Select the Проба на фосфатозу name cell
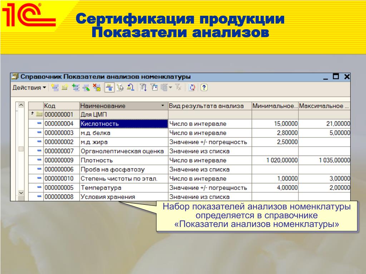The height and width of the screenshot is (274, 366). [124, 169]
